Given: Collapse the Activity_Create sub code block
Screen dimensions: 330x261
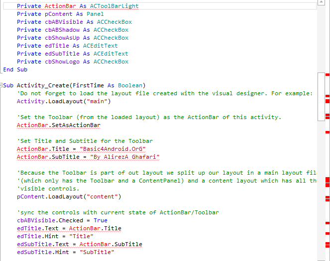Looking at the screenshot, I should pos(4,85).
